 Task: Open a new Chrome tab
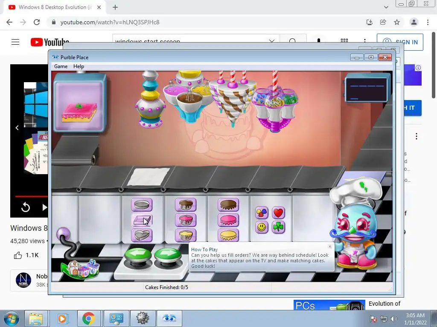(x=115, y=7)
